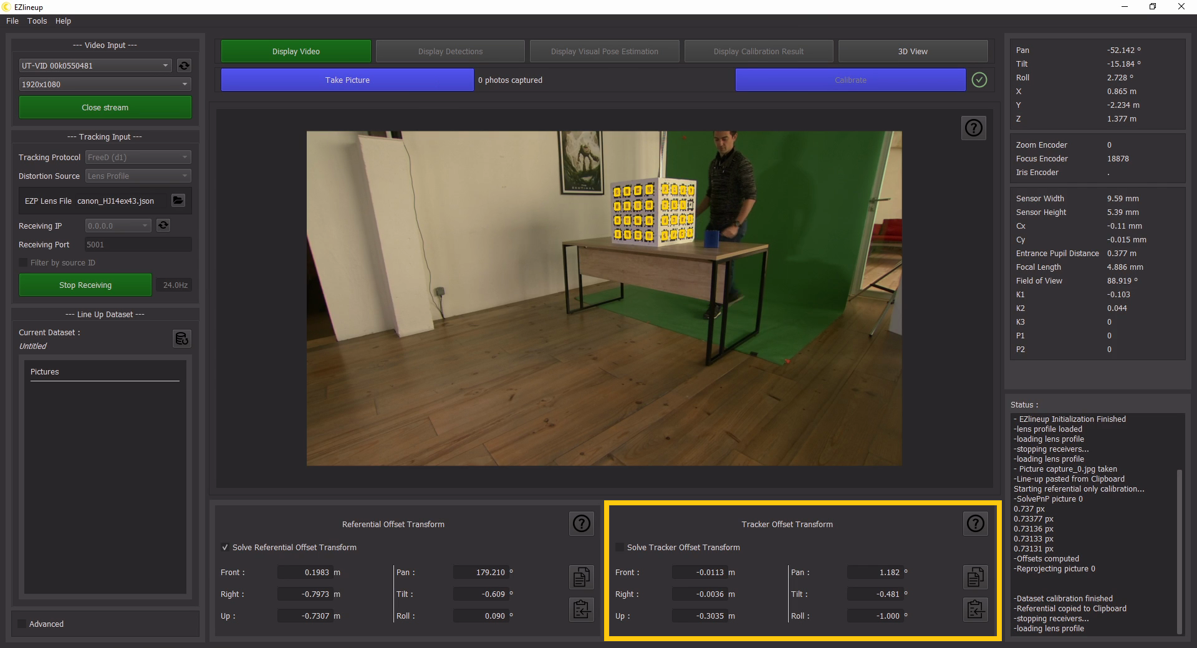1197x648 pixels.
Task: Click the Status log scrollbar
Action: pyautogui.click(x=1179, y=548)
